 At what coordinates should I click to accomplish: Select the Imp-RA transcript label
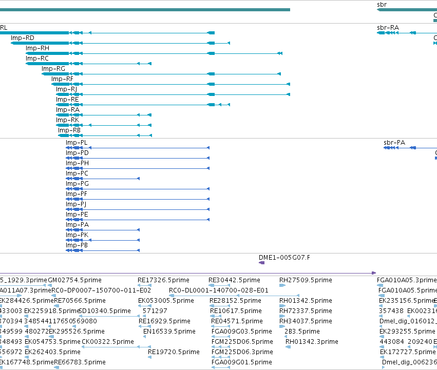click(68, 110)
